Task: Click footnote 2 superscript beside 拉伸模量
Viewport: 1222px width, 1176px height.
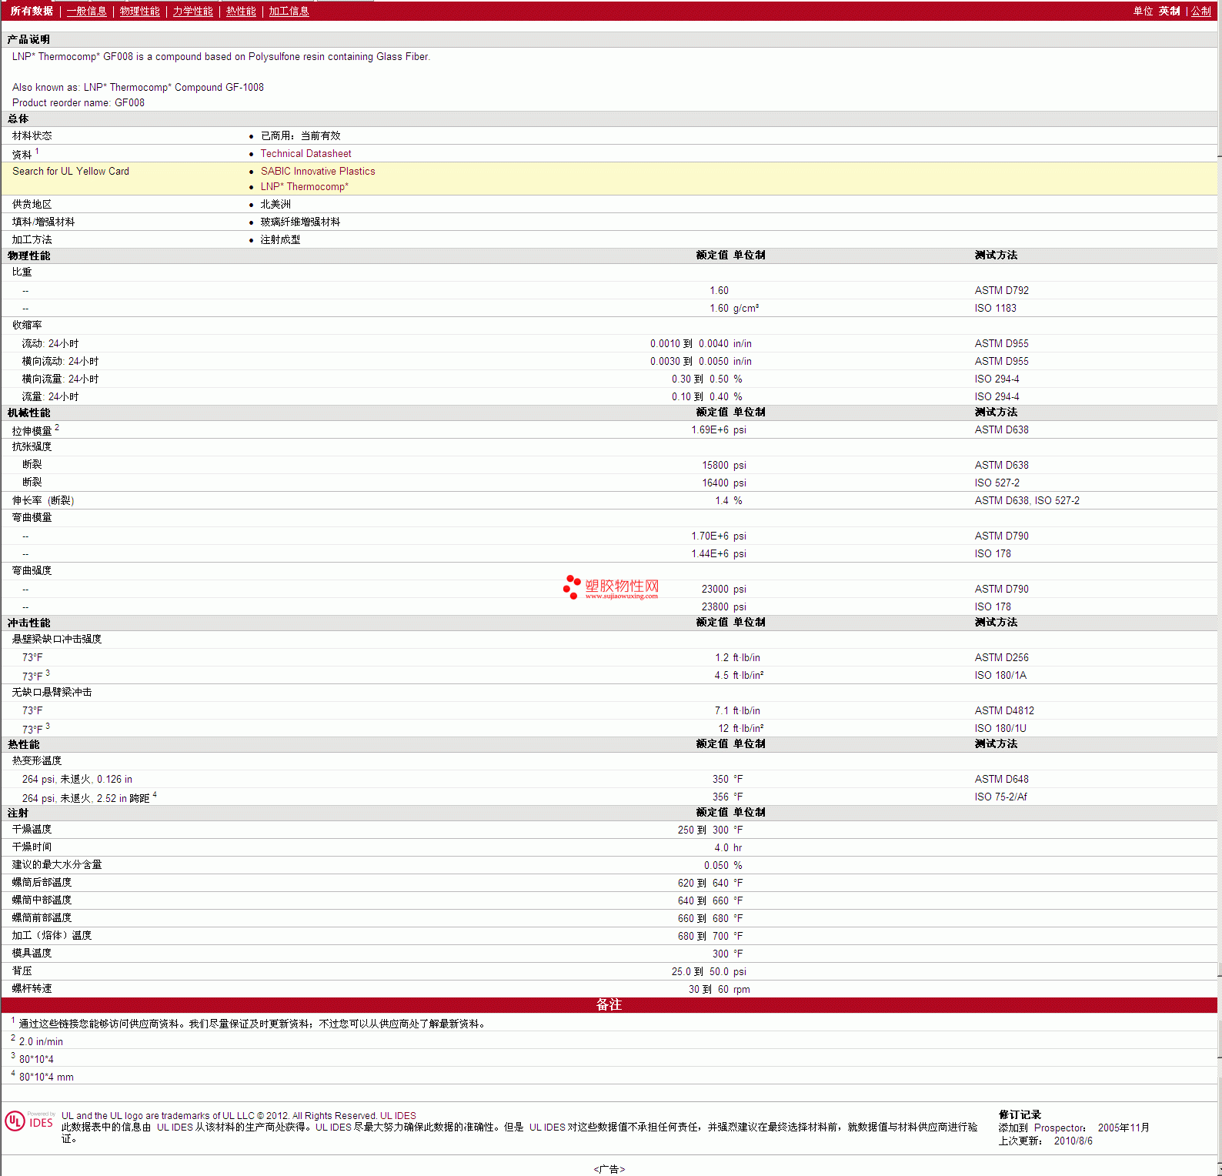Action: [x=57, y=427]
